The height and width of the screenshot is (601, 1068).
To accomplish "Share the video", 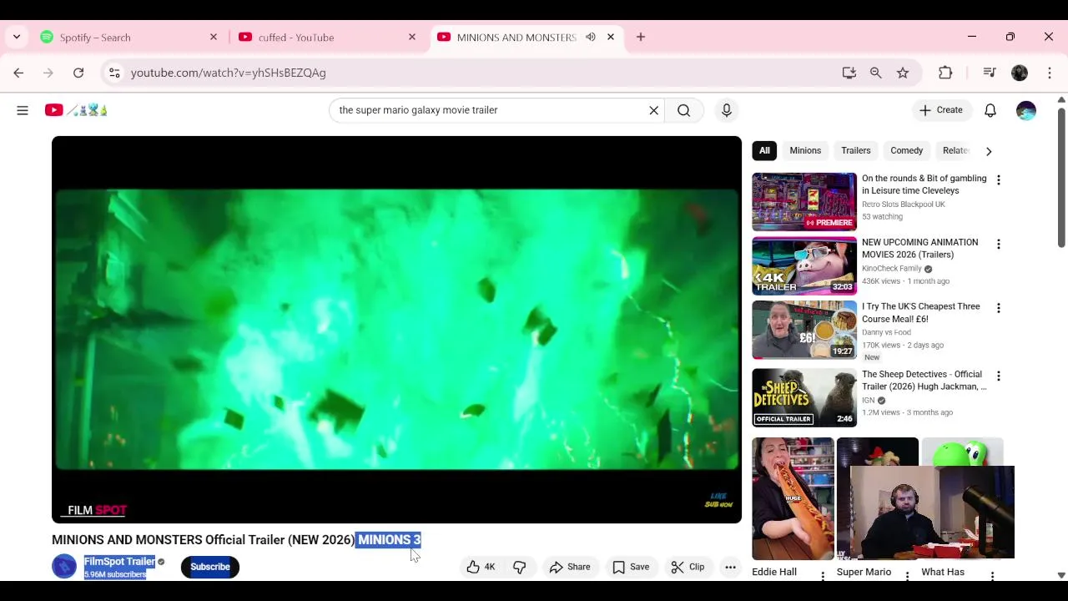I will 570,567.
